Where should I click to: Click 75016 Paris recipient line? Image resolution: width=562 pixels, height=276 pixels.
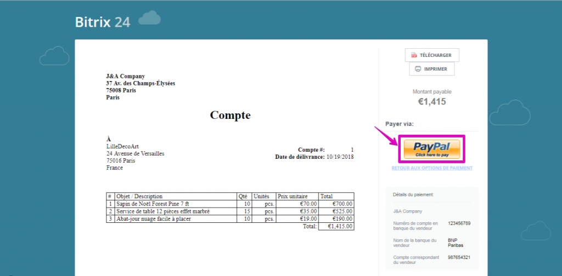pos(121,161)
